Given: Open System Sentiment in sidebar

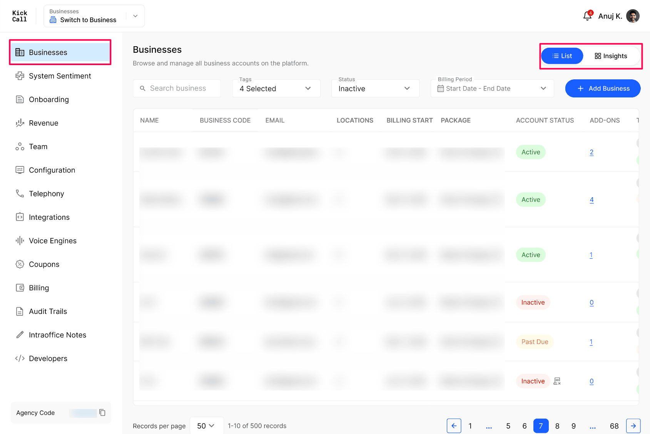Looking at the screenshot, I should [60, 76].
